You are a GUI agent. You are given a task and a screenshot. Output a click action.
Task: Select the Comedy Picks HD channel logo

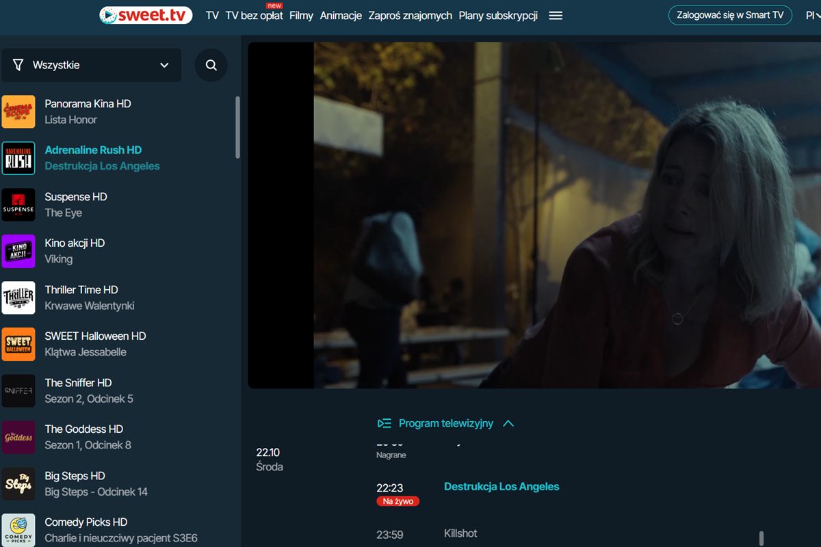tap(18, 530)
